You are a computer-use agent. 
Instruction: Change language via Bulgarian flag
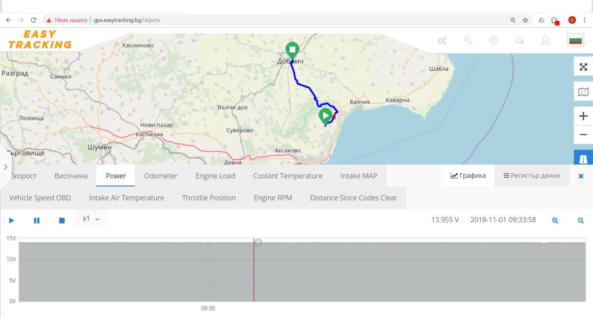575,40
